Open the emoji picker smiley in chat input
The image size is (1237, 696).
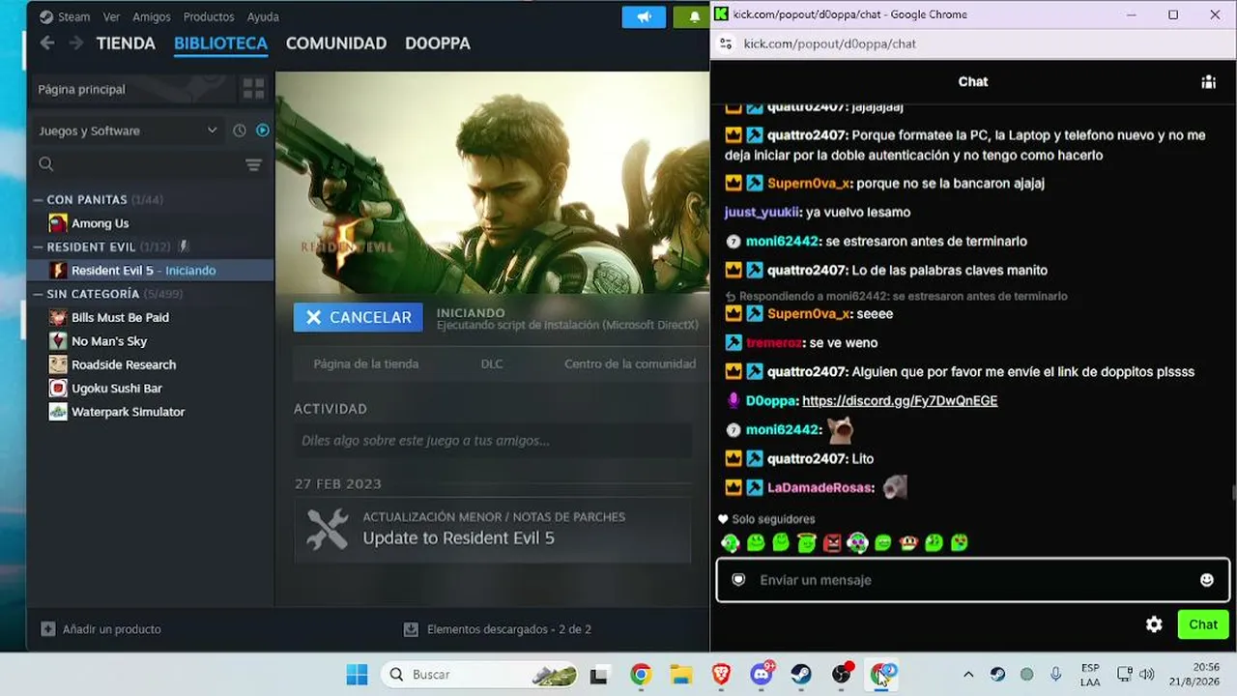click(x=1206, y=580)
